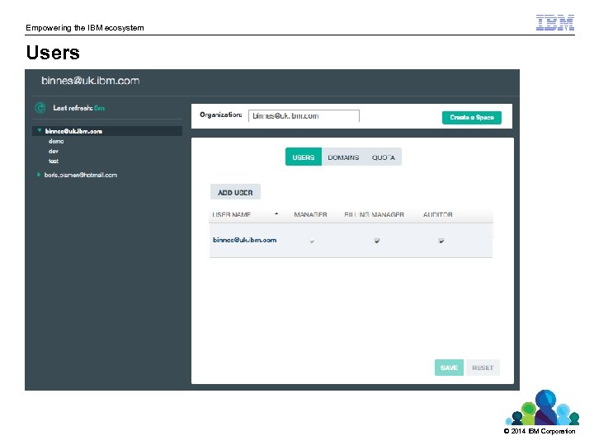
Task: Select the demo space
Action: tap(56, 141)
